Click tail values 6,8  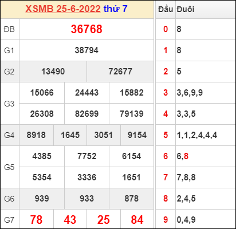click(x=183, y=156)
